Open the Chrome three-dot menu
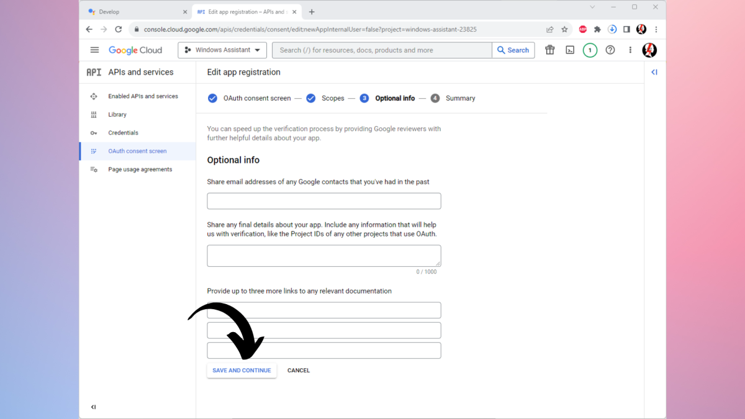 click(x=656, y=29)
